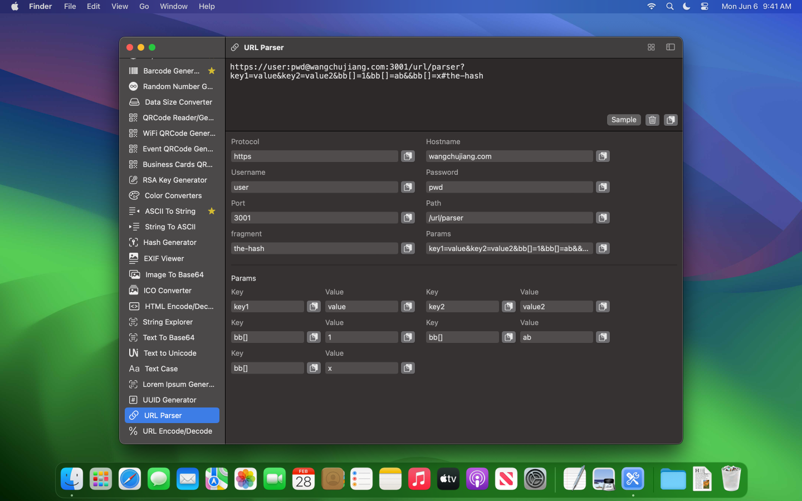Copy the param value 'x'
The height and width of the screenshot is (501, 802).
tap(408, 368)
